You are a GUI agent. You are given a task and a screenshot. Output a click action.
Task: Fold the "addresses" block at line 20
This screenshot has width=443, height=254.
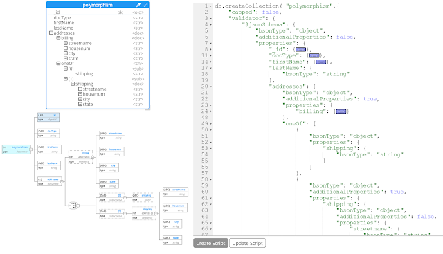click(x=210, y=87)
